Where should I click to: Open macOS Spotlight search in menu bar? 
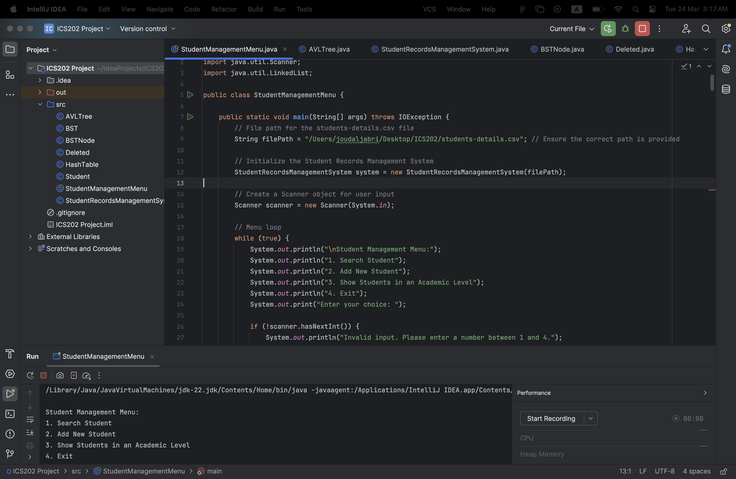[636, 9]
